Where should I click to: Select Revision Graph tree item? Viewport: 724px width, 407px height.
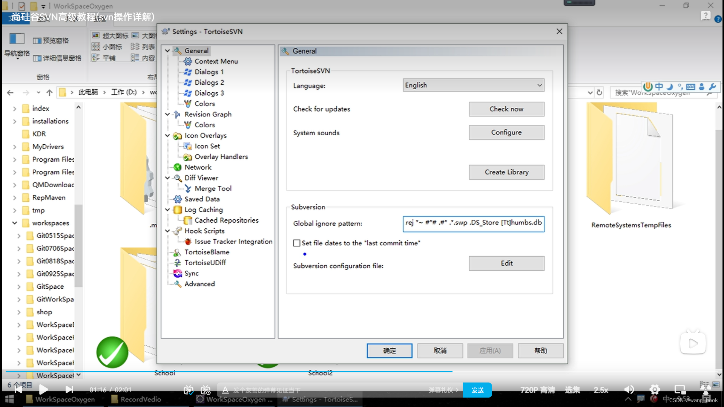[x=208, y=114]
